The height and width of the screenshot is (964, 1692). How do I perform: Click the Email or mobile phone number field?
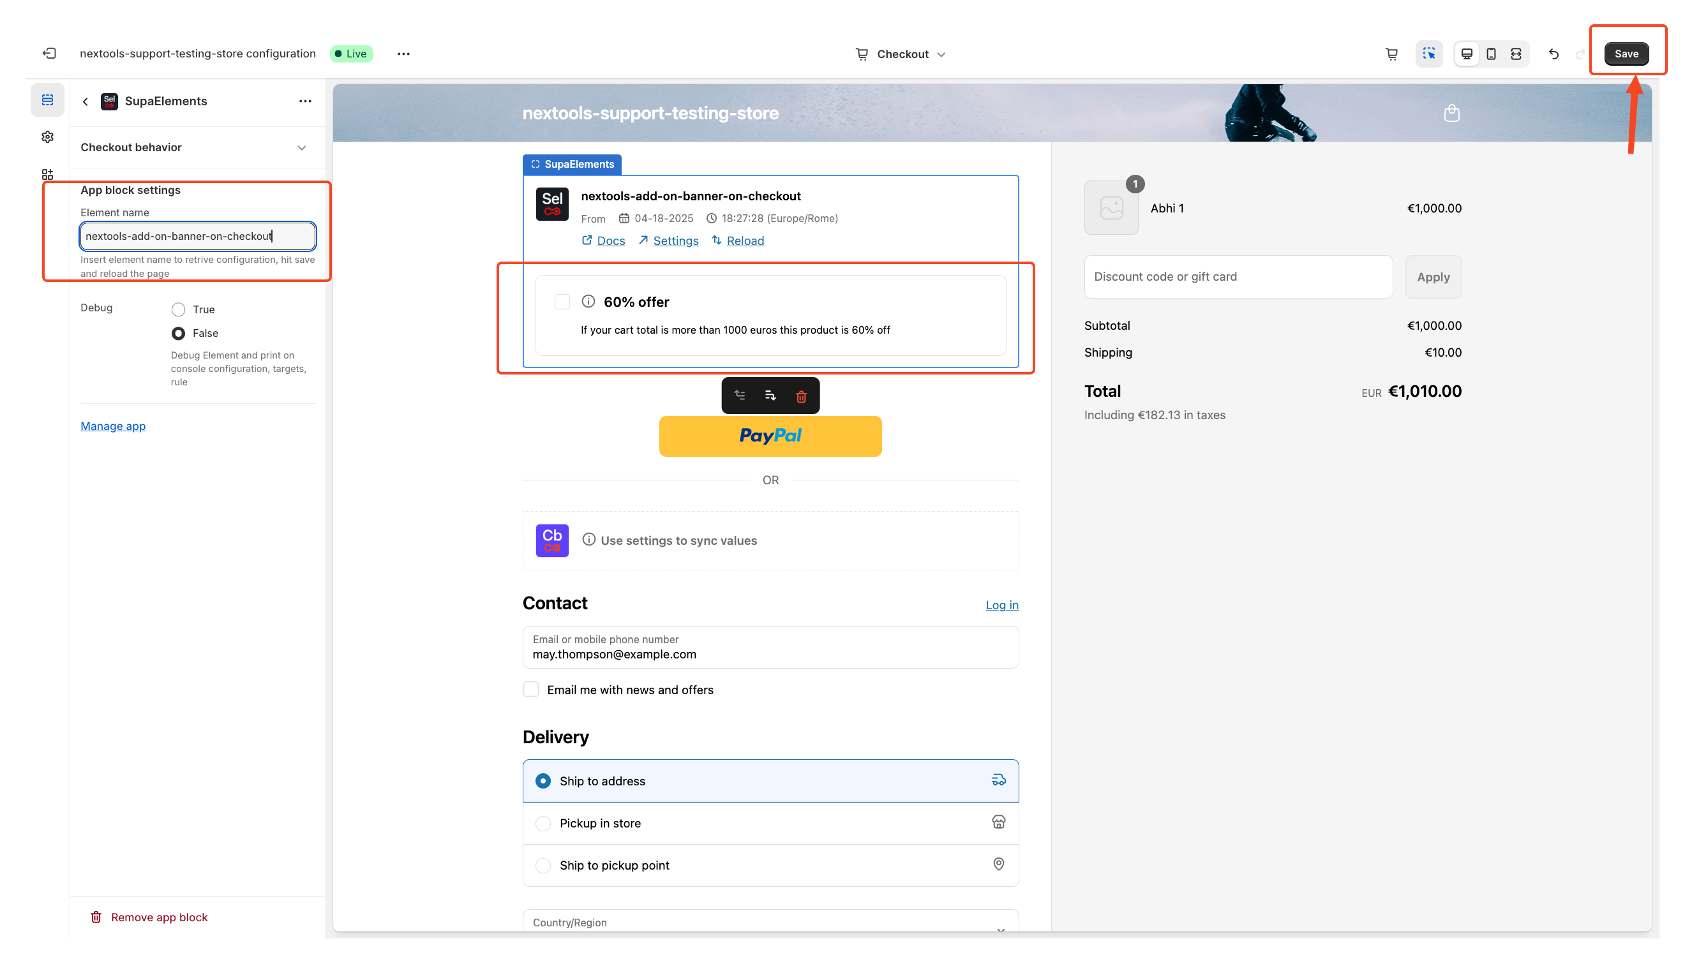pyautogui.click(x=770, y=647)
